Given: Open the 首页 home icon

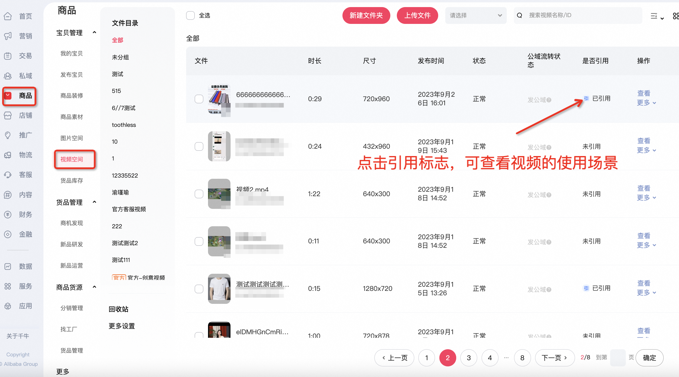Looking at the screenshot, I should [x=8, y=16].
